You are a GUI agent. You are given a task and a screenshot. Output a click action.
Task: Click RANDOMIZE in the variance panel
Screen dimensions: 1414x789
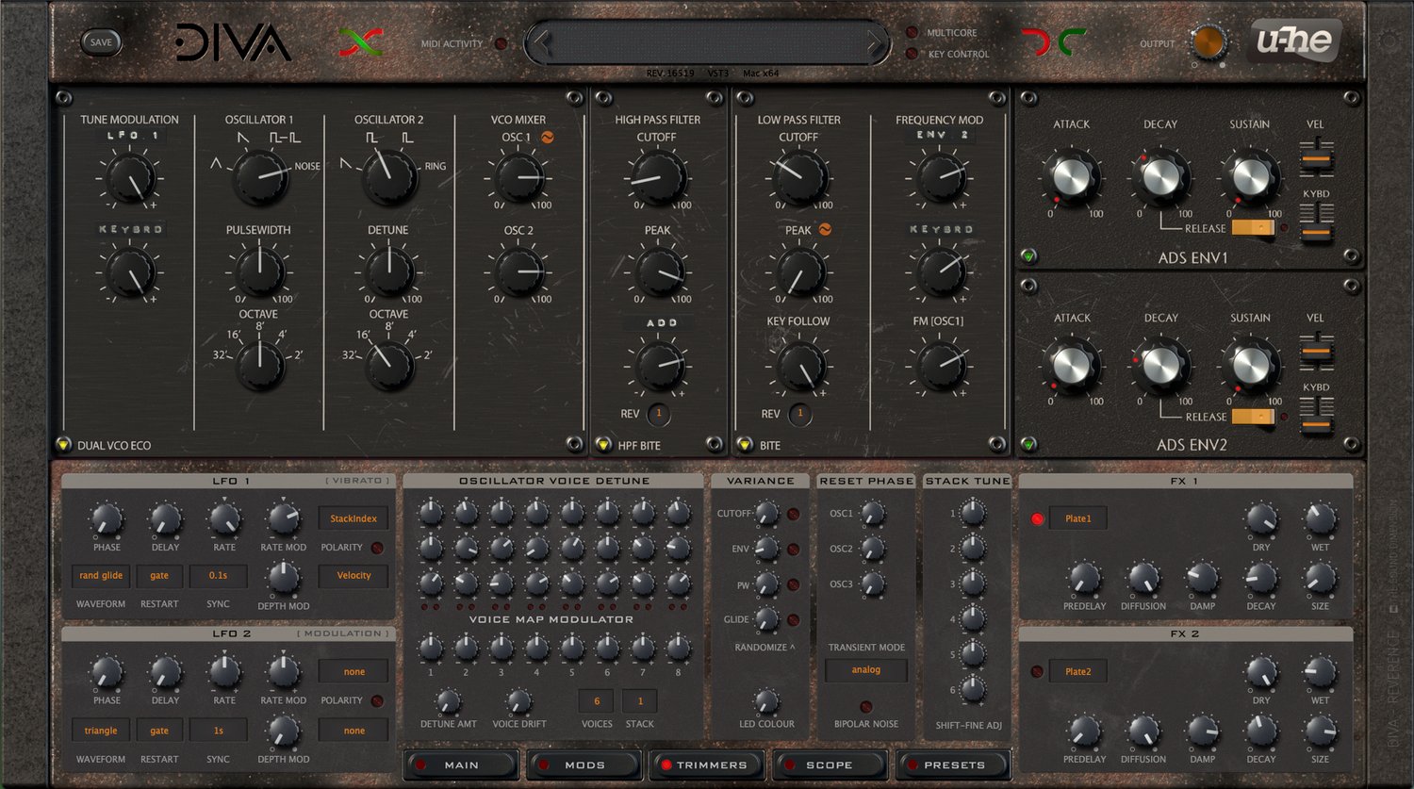pyautogui.click(x=765, y=648)
